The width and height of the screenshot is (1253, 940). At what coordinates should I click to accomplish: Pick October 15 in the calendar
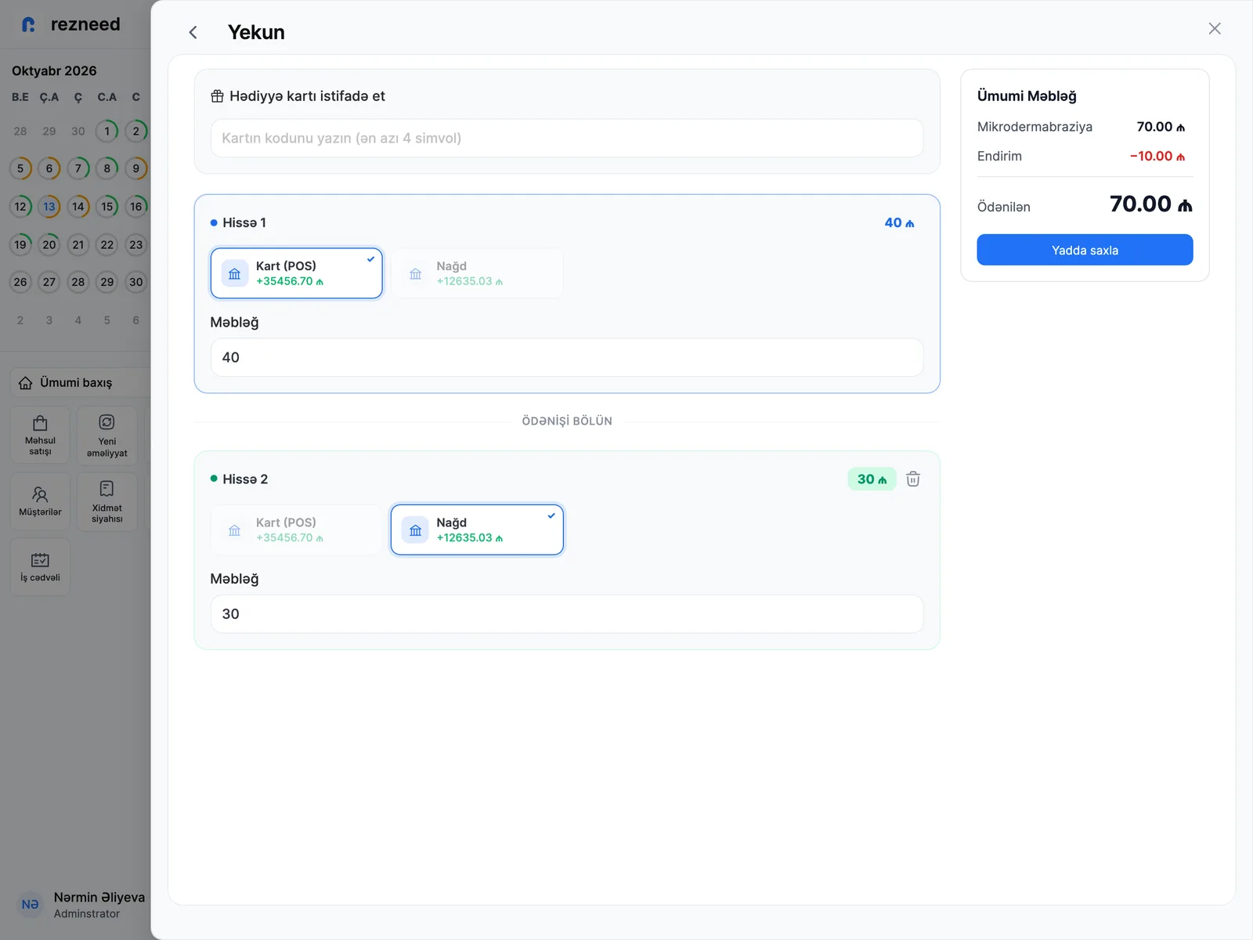pyautogui.click(x=107, y=207)
